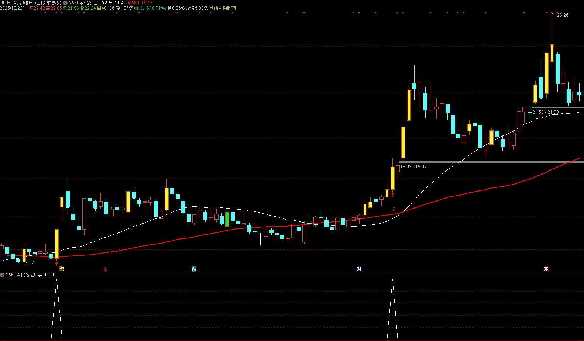The width and height of the screenshot is (584, 341).
Task: Click the 14.07 low price label
Action: pos(28,263)
